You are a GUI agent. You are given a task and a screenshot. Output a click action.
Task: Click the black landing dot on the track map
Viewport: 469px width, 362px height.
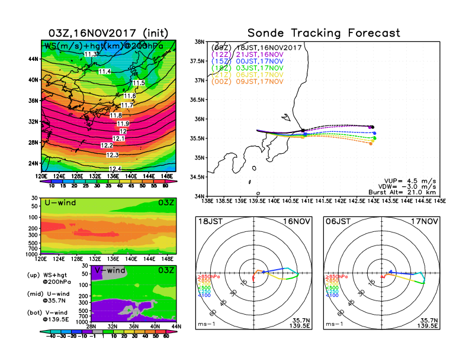coord(372,127)
